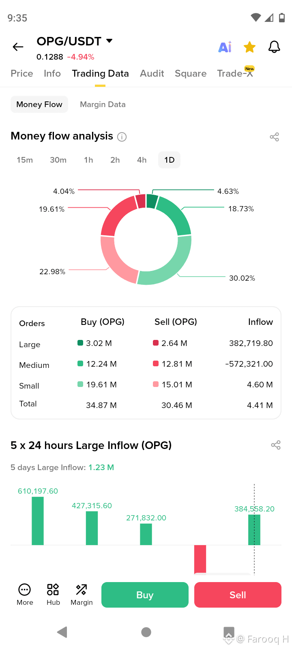The height and width of the screenshot is (649, 292).
Task: Tap the green Buy button
Action: (x=145, y=595)
